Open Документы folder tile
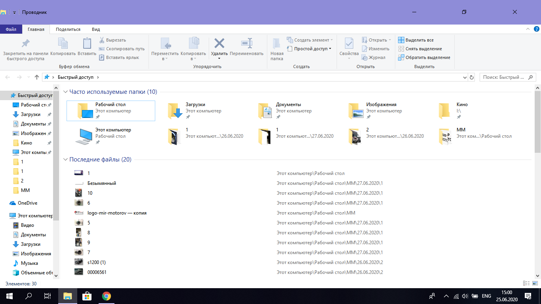The width and height of the screenshot is (541, 304). pyautogui.click(x=291, y=110)
